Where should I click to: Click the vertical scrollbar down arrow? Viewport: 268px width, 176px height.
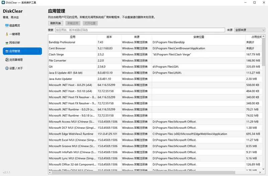pyautogui.click(x=263, y=169)
